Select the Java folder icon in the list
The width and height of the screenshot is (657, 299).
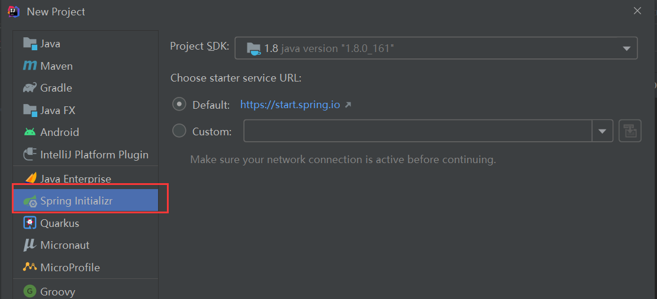pos(30,44)
